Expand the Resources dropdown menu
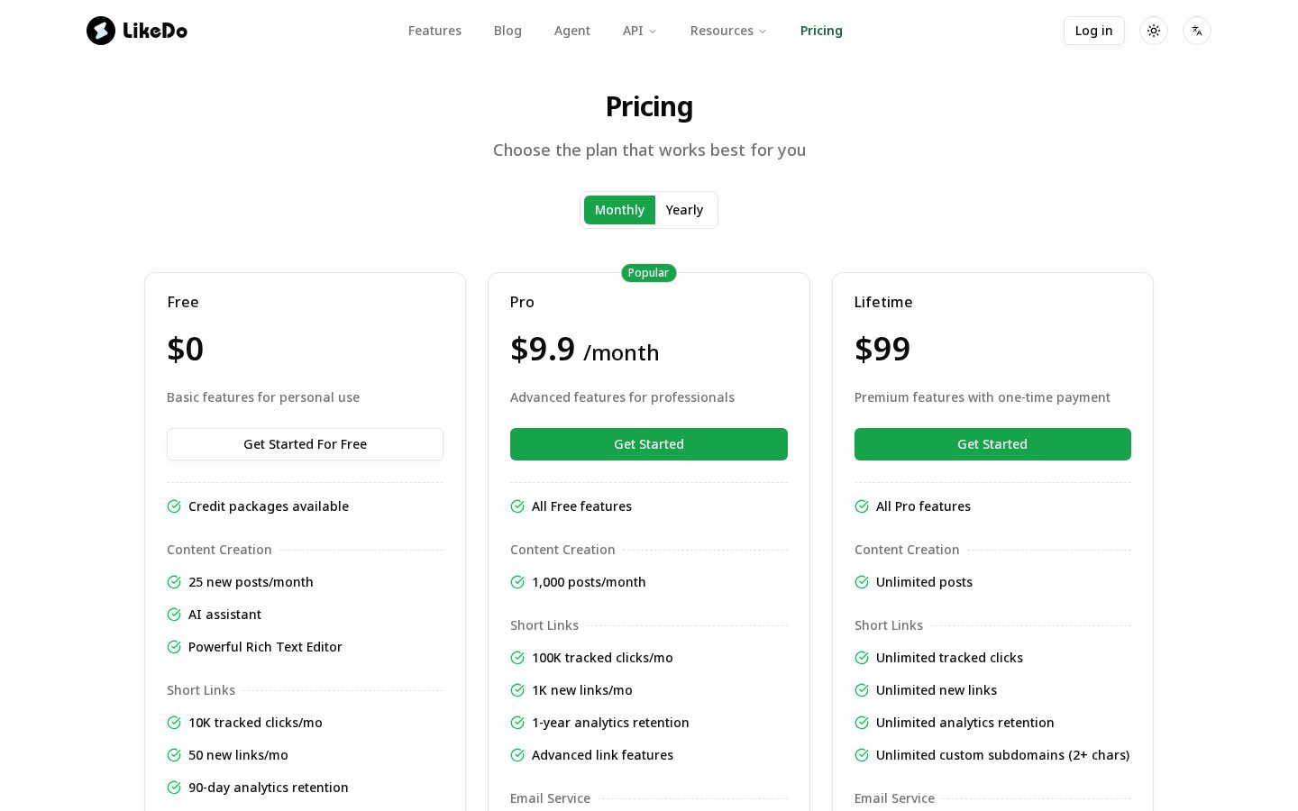 (x=728, y=31)
